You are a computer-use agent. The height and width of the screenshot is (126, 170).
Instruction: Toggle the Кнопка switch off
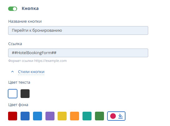click(x=12, y=9)
